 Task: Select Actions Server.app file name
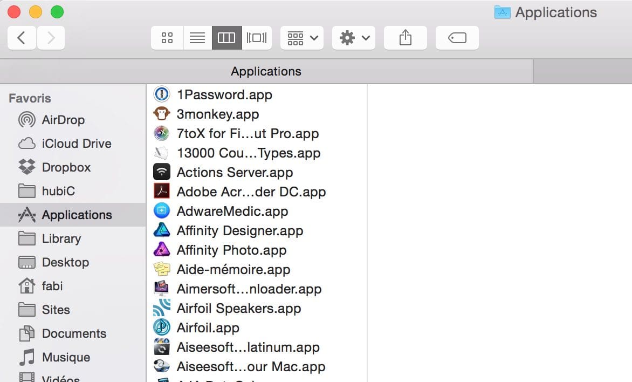pos(235,172)
